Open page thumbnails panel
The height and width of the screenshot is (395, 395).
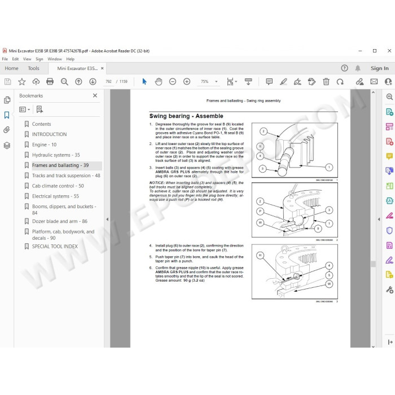(7, 100)
